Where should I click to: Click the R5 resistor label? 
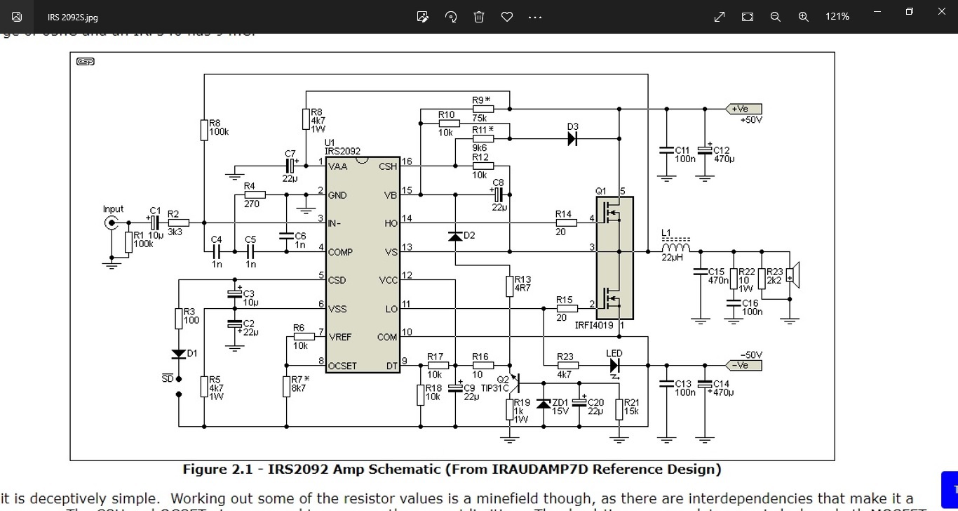(215, 380)
